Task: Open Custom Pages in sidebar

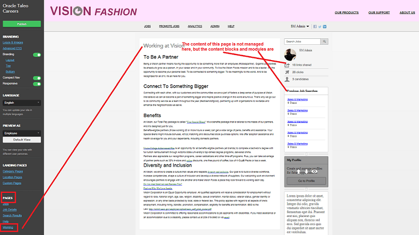Action: [12, 183]
